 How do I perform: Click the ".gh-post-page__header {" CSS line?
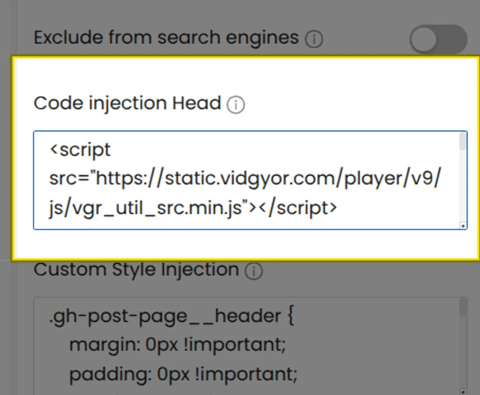(172, 316)
